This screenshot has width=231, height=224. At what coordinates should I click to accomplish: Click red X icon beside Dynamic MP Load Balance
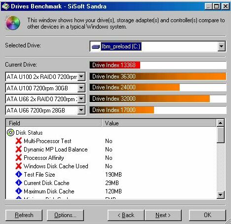[19, 149]
